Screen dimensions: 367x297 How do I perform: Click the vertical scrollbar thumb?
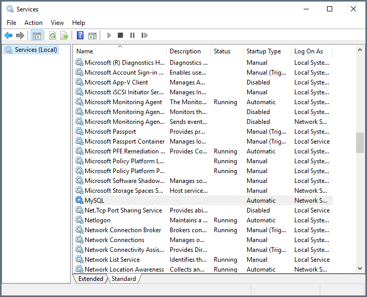point(360,143)
